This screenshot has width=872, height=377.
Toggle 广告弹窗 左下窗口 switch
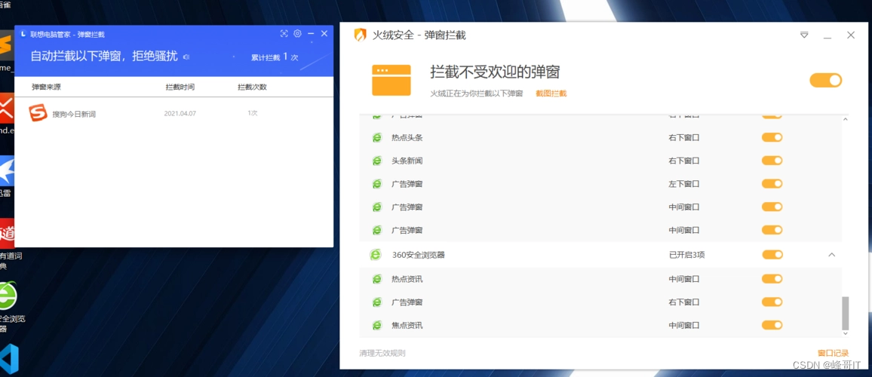point(772,183)
